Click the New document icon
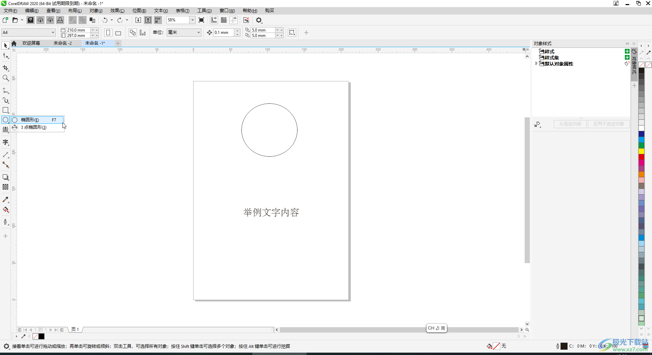The height and width of the screenshot is (355, 652). click(5, 20)
